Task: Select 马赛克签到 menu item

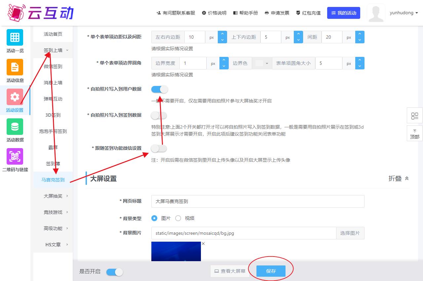Action: [53, 180]
